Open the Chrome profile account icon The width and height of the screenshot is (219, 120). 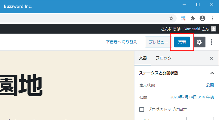click(202, 18)
